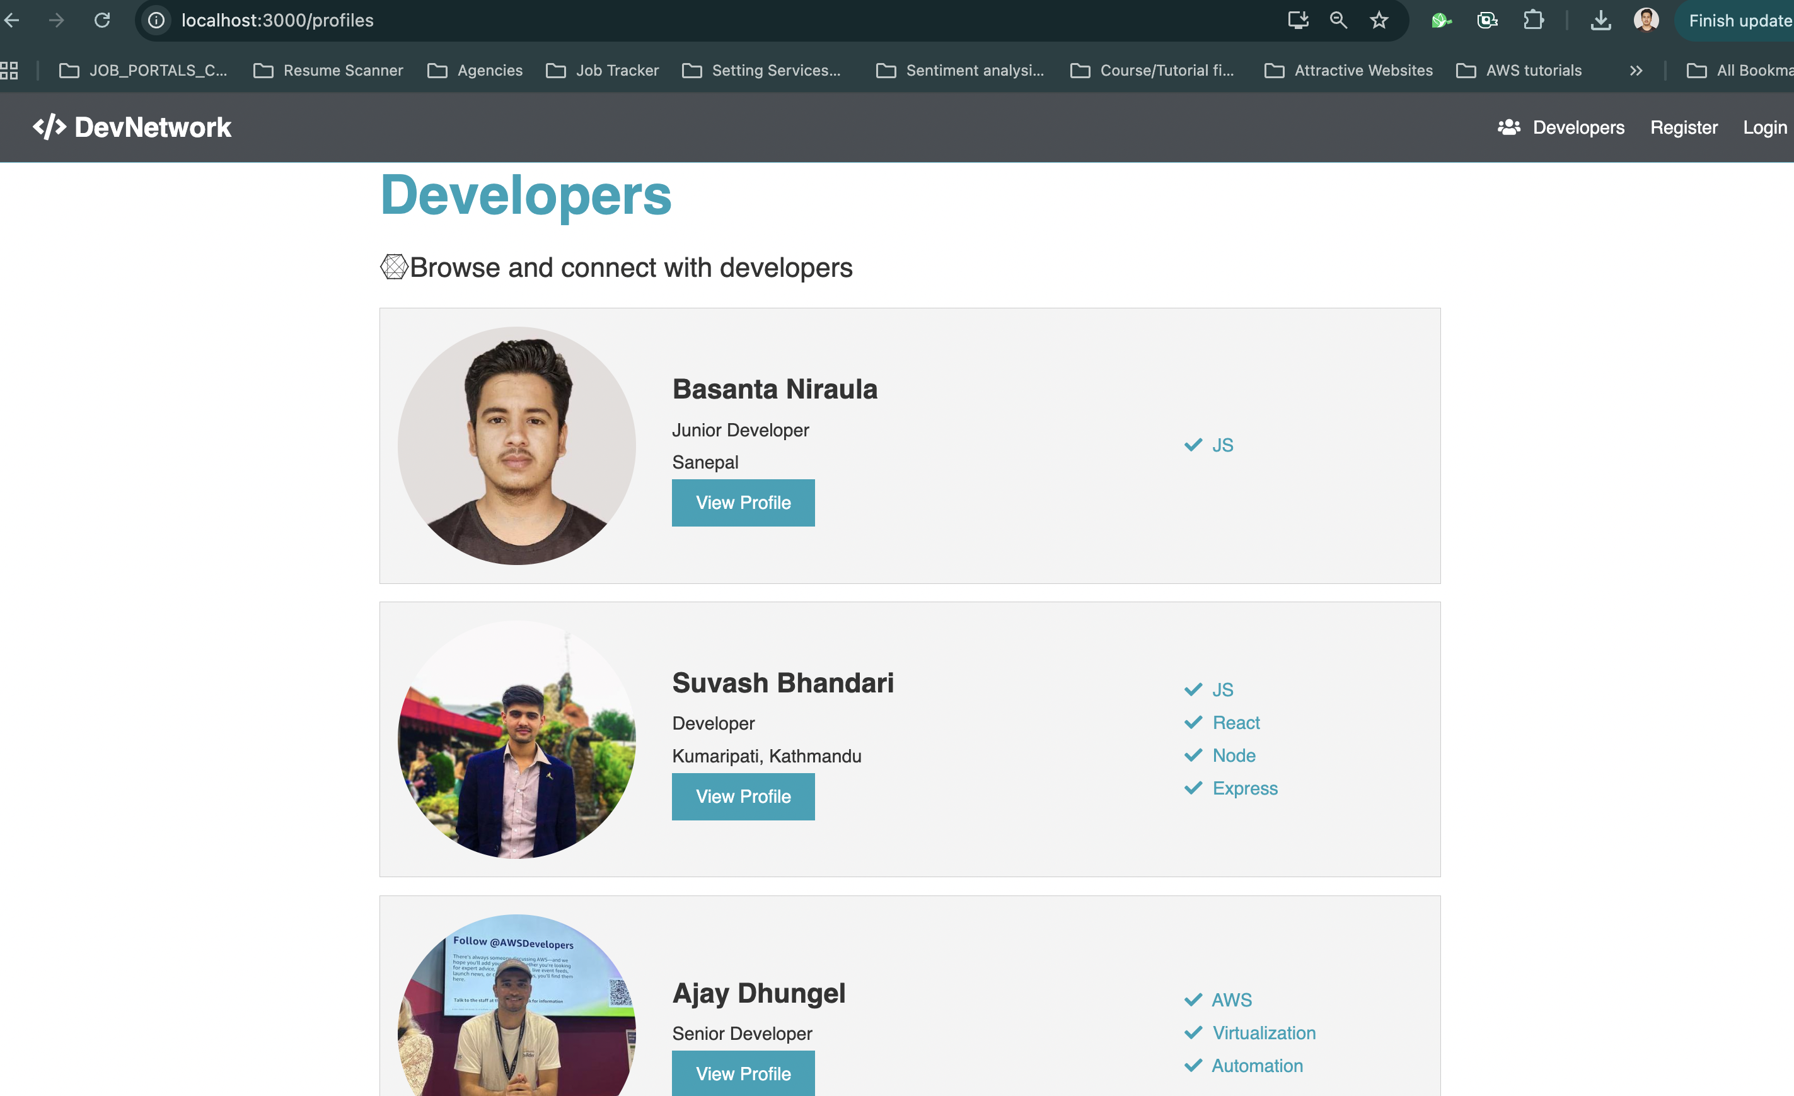Screen dimensions: 1794x1096
Task: Click the page zoom magnifier icon in toolbar
Action: (x=1338, y=20)
